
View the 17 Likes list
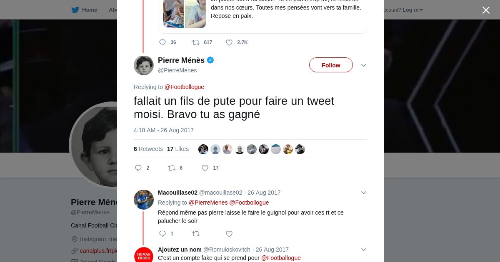coord(178,149)
